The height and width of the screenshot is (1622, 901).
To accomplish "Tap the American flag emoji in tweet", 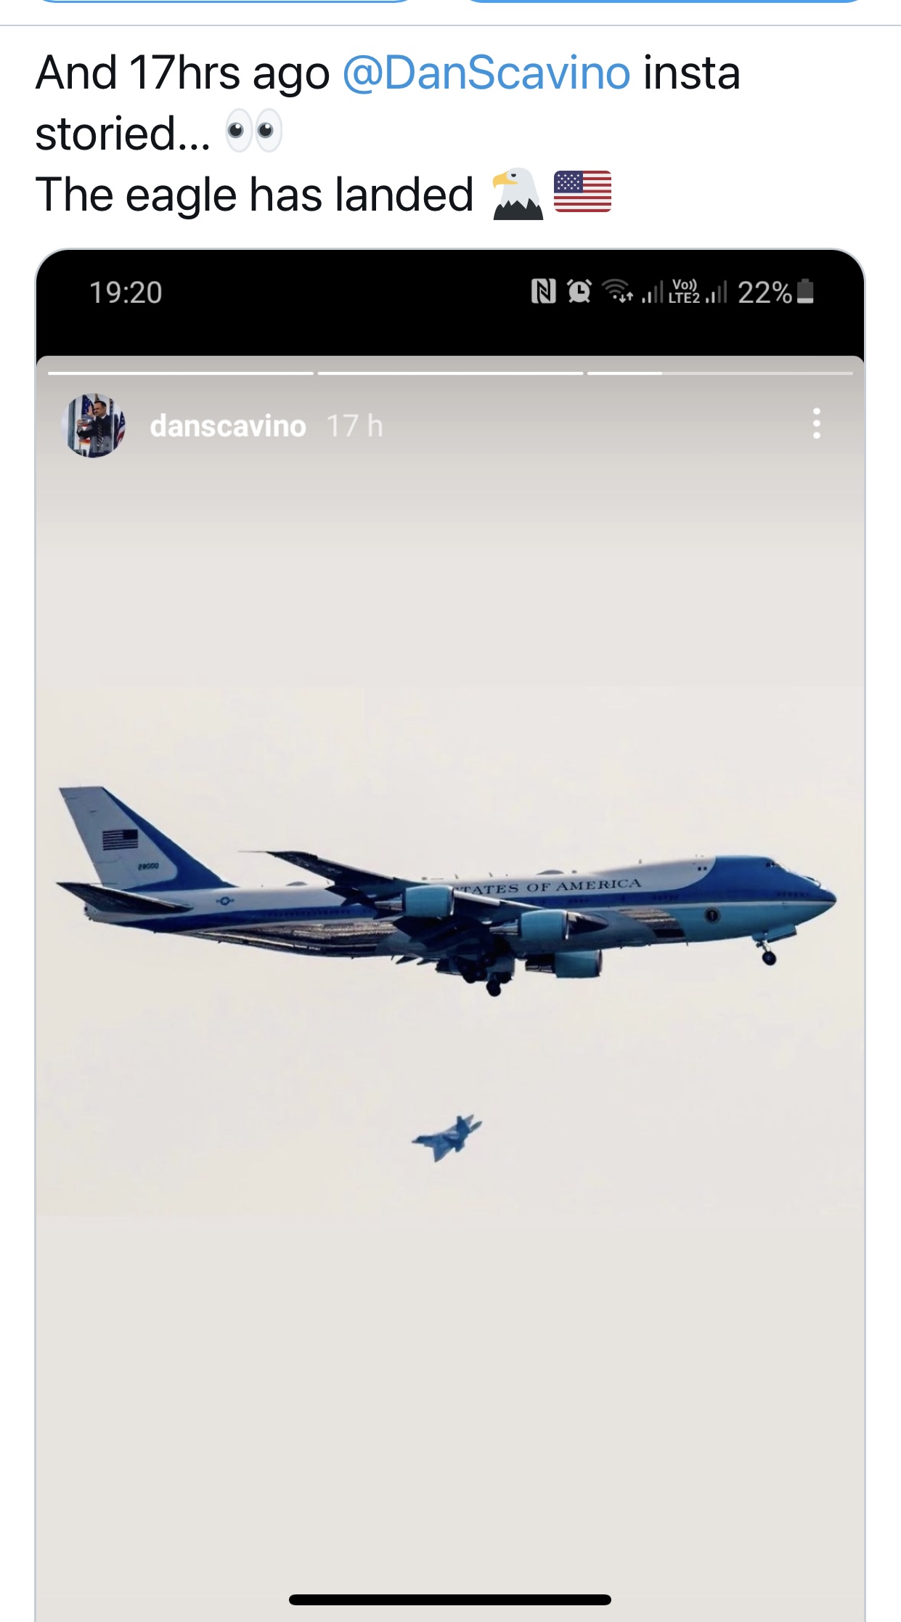I will click(x=582, y=192).
